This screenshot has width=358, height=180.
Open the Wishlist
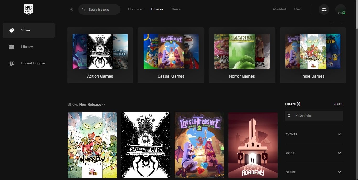pos(279,9)
